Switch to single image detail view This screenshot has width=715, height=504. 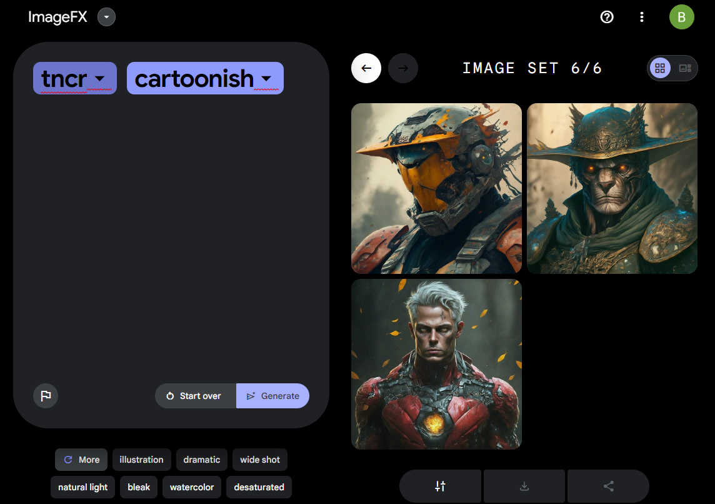(685, 68)
